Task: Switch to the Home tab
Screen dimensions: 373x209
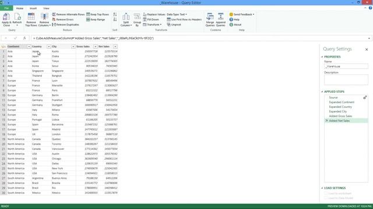Action: 20,8
